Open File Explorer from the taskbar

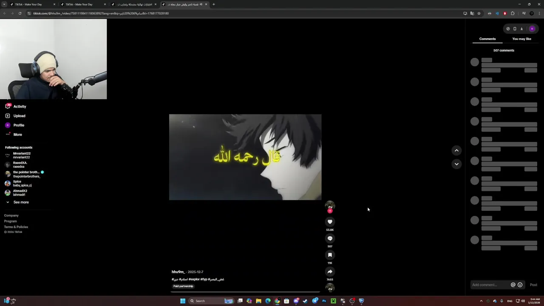pos(258,301)
